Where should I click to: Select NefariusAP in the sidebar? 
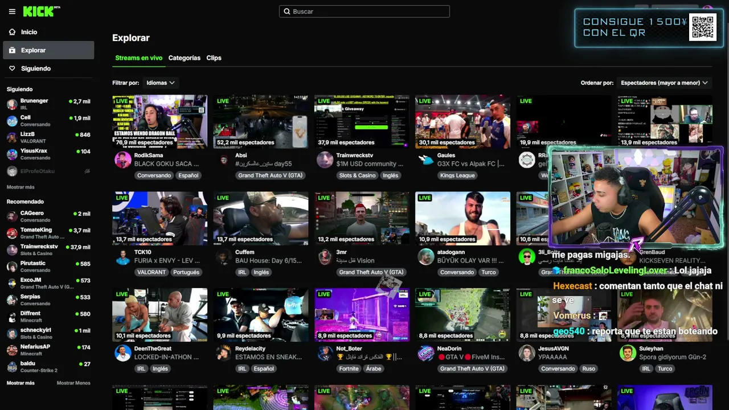pos(48,350)
